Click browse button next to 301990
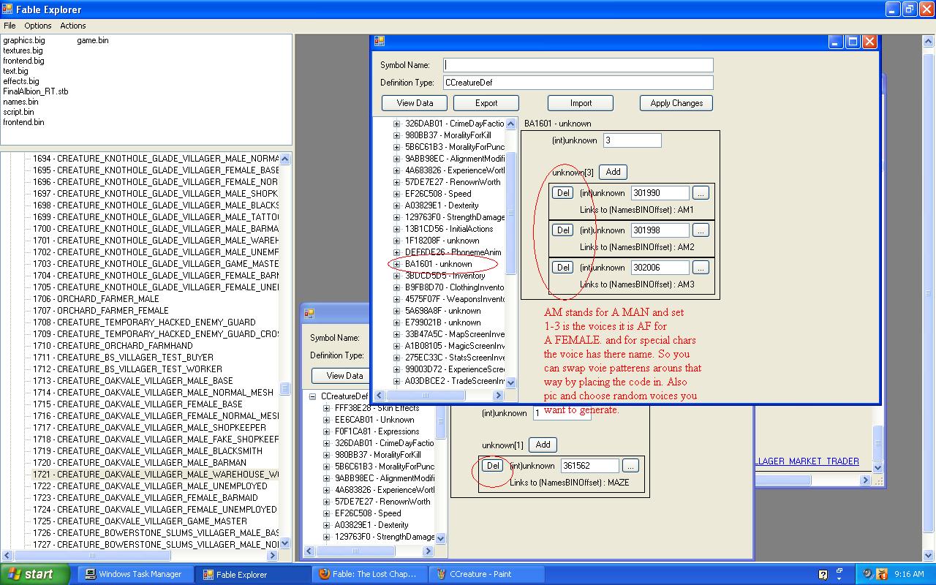The height and width of the screenshot is (585, 936). [701, 193]
